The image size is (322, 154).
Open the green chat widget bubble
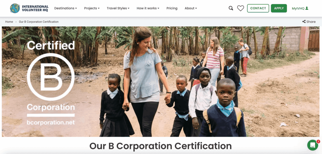pos(313,145)
